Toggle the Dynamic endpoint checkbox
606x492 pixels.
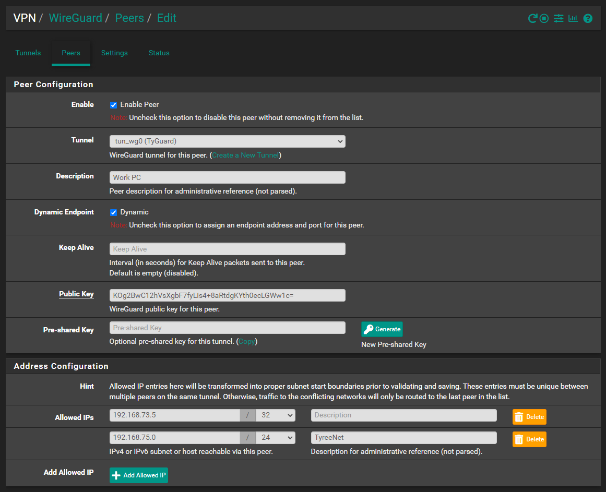(113, 212)
